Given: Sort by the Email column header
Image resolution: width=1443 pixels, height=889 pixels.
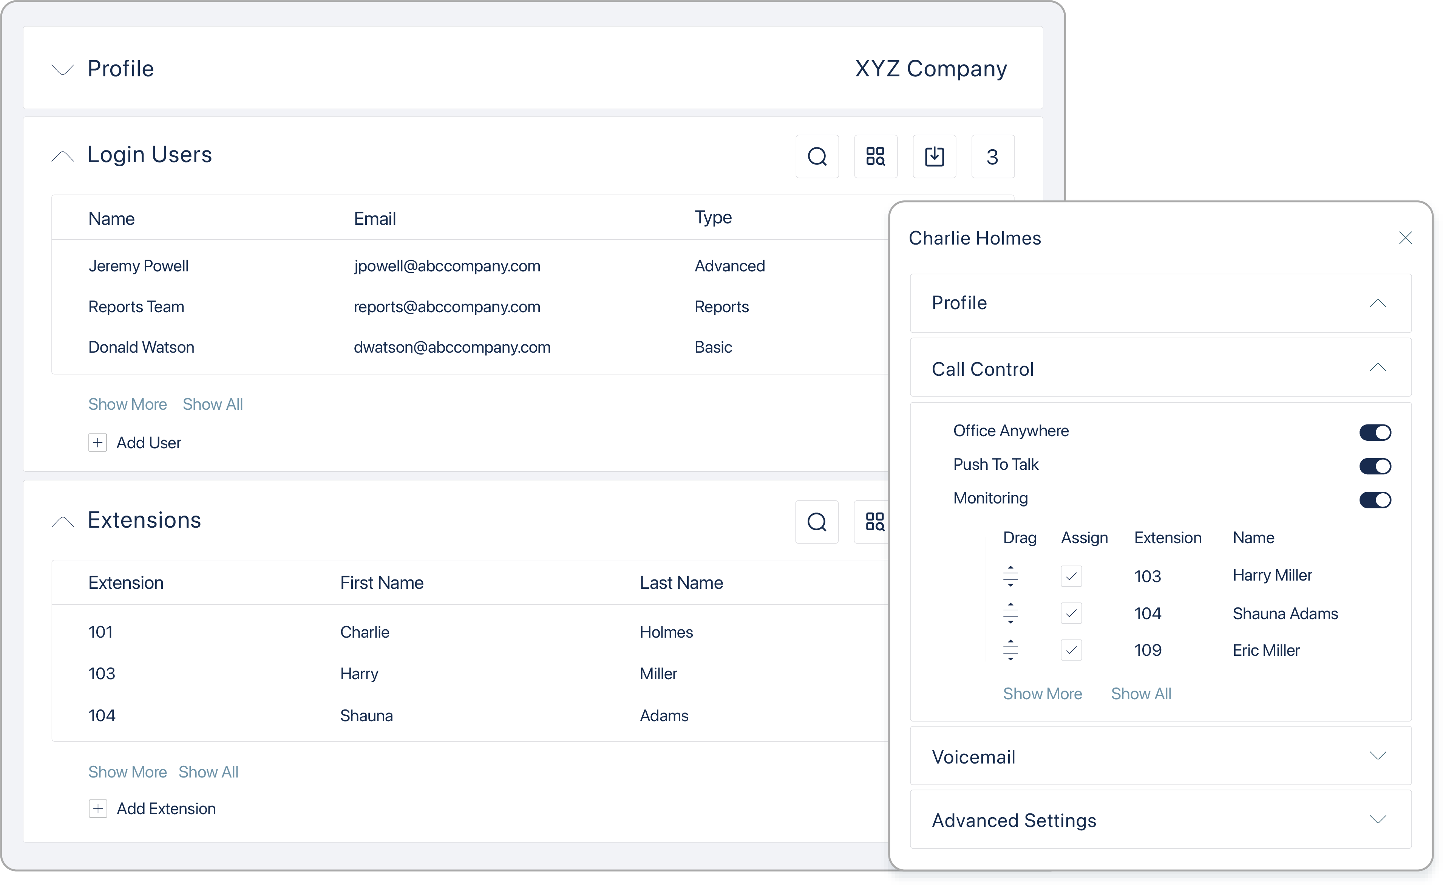Looking at the screenshot, I should (375, 219).
